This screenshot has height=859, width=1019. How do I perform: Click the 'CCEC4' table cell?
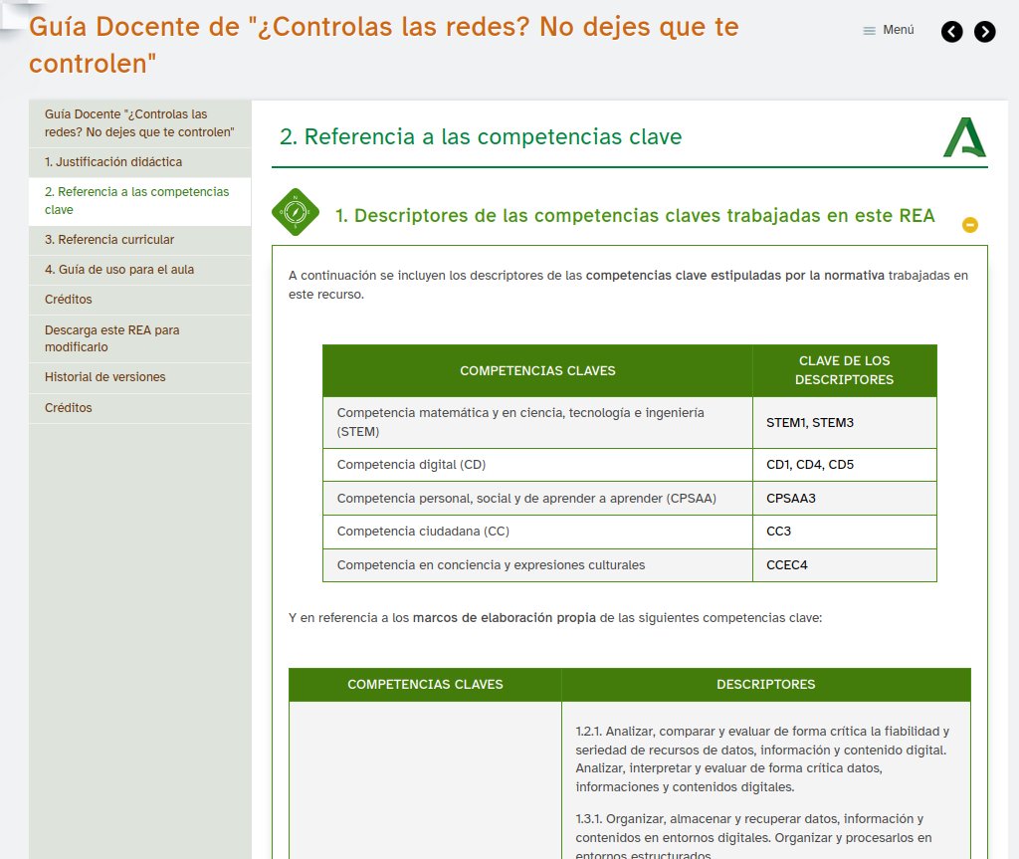844,565
